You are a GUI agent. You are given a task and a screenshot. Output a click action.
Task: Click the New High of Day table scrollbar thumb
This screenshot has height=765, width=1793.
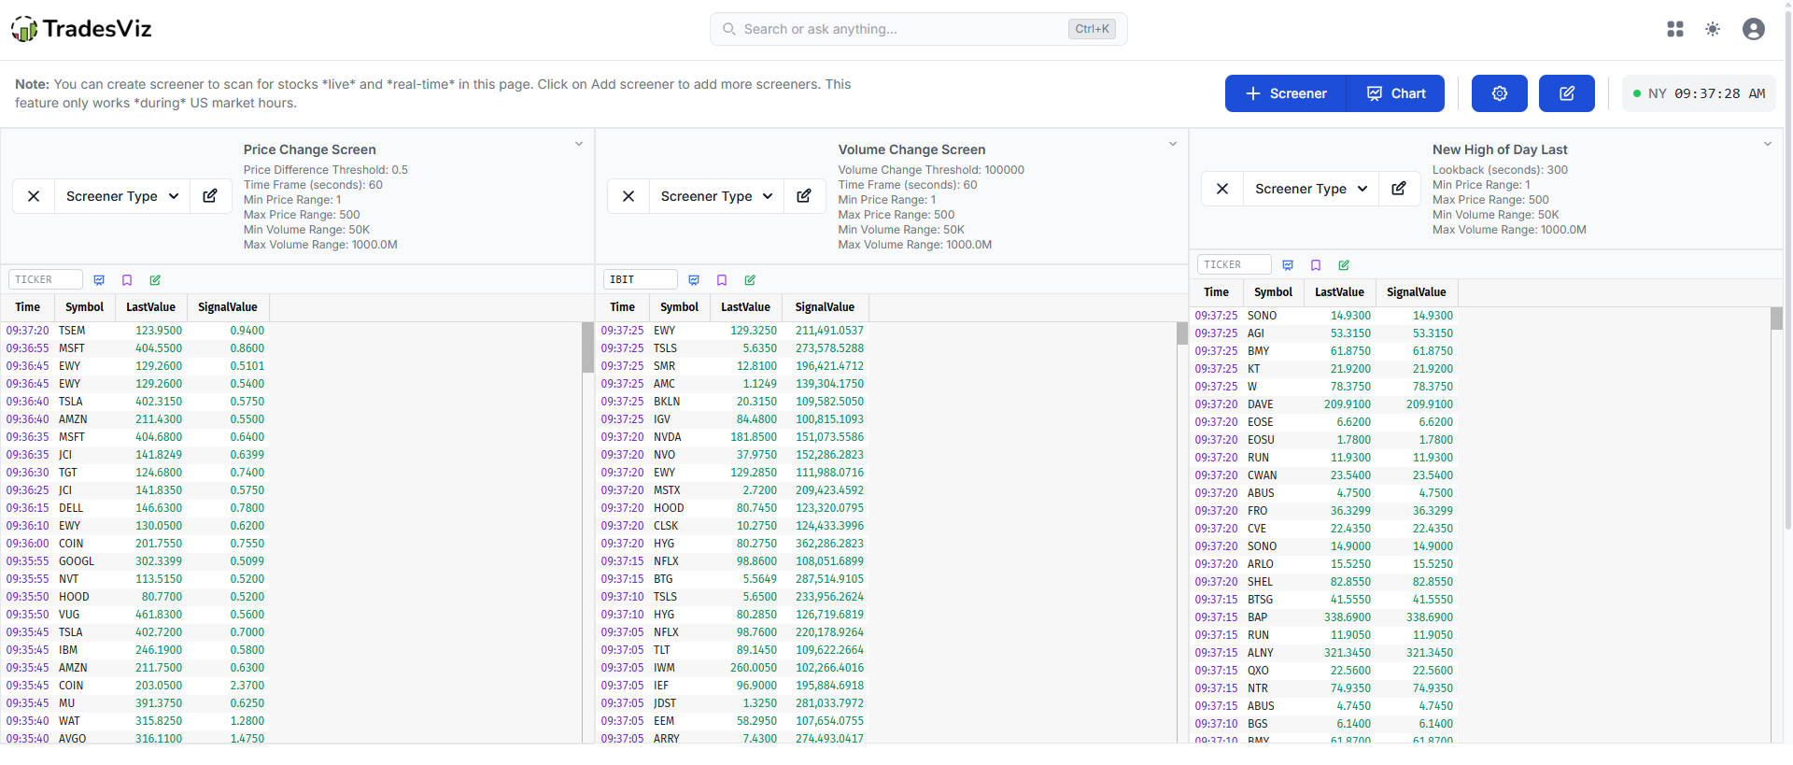[x=1776, y=319]
